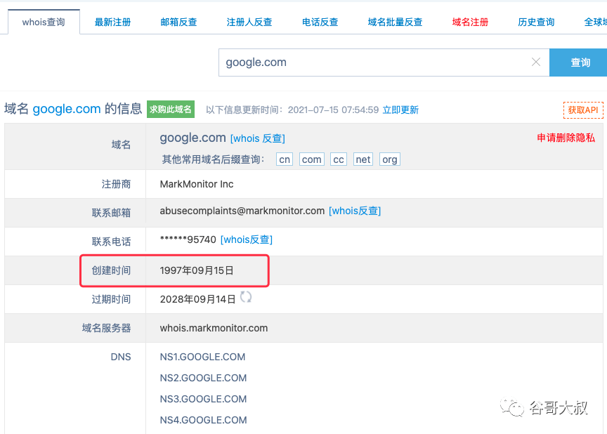Click the 联系邮箱 row label
This screenshot has width=607, height=434.
(111, 213)
